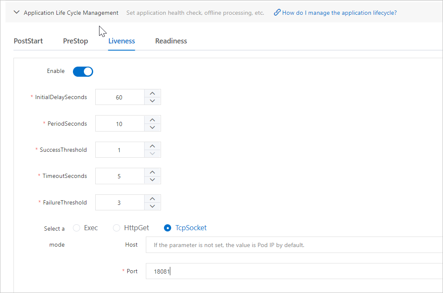This screenshot has height=293, width=443.
Task: Decrease PeriodSeconds with the down arrow
Action: point(152,127)
